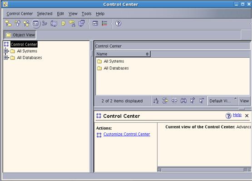Open the Help menu
This screenshot has width=252, height=181.
tap(100, 14)
